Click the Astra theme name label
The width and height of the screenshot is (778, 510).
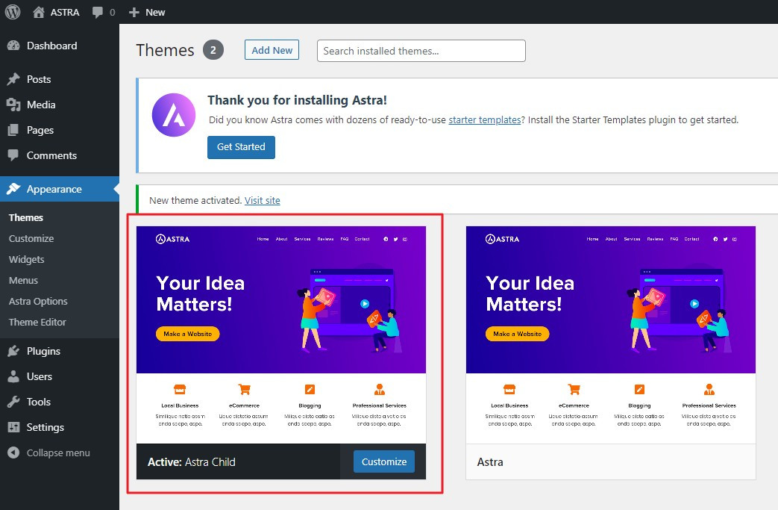coord(490,461)
